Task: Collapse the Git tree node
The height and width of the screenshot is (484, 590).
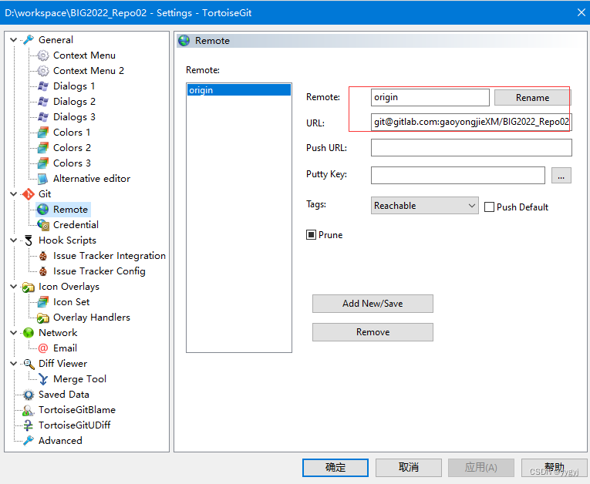Action: click(14, 194)
